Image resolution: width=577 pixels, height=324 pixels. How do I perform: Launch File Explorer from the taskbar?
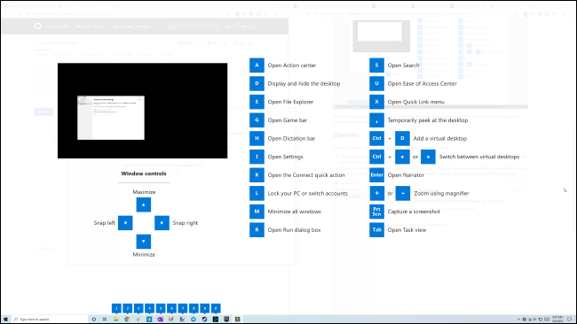click(x=116, y=320)
